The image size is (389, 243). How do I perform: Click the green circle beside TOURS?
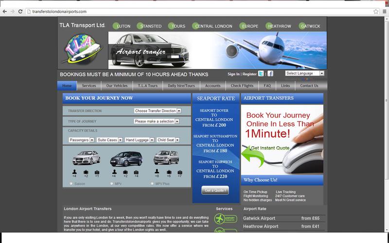pyautogui.click(x=172, y=26)
